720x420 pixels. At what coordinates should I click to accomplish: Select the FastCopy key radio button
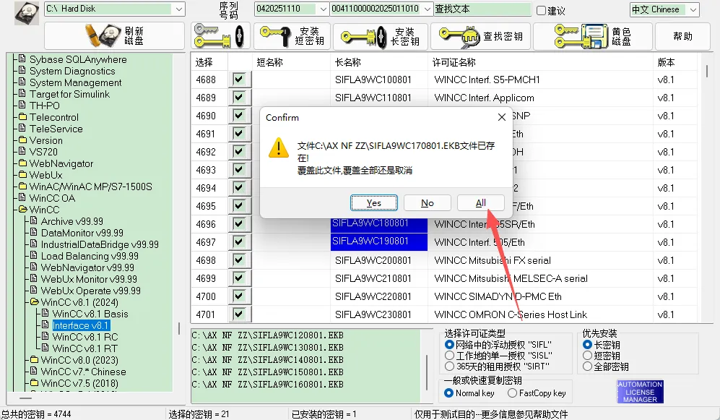(x=513, y=393)
